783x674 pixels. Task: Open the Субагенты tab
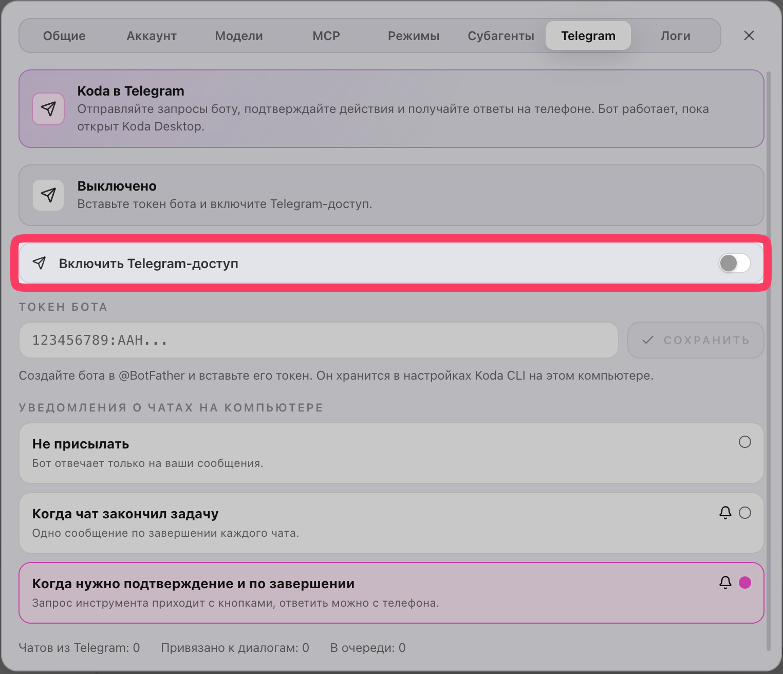(x=501, y=36)
